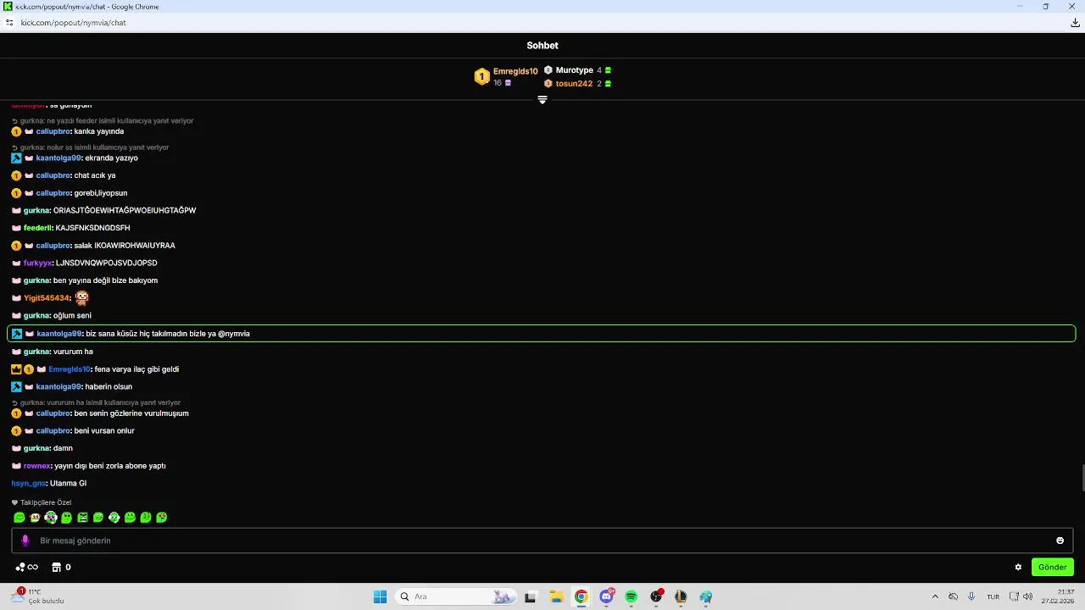This screenshot has width=1085, height=610.
Task: Click the subscriber badge beside rownex
Action: click(x=16, y=466)
